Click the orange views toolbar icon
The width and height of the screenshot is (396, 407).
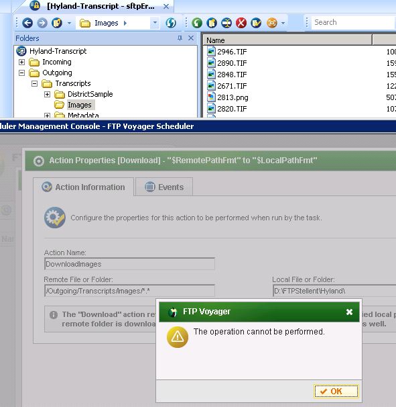[272, 23]
